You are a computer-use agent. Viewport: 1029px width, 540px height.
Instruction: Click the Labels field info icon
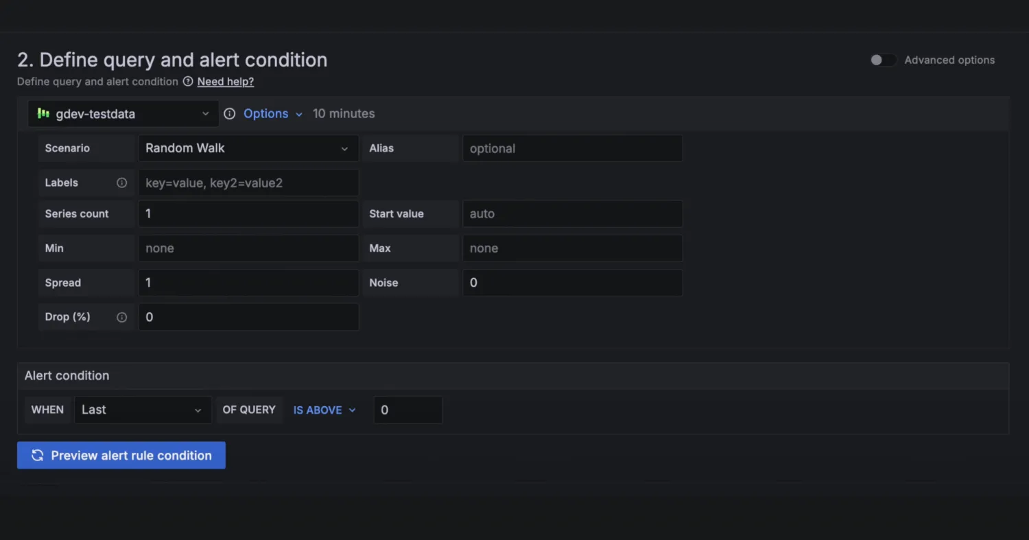(122, 183)
